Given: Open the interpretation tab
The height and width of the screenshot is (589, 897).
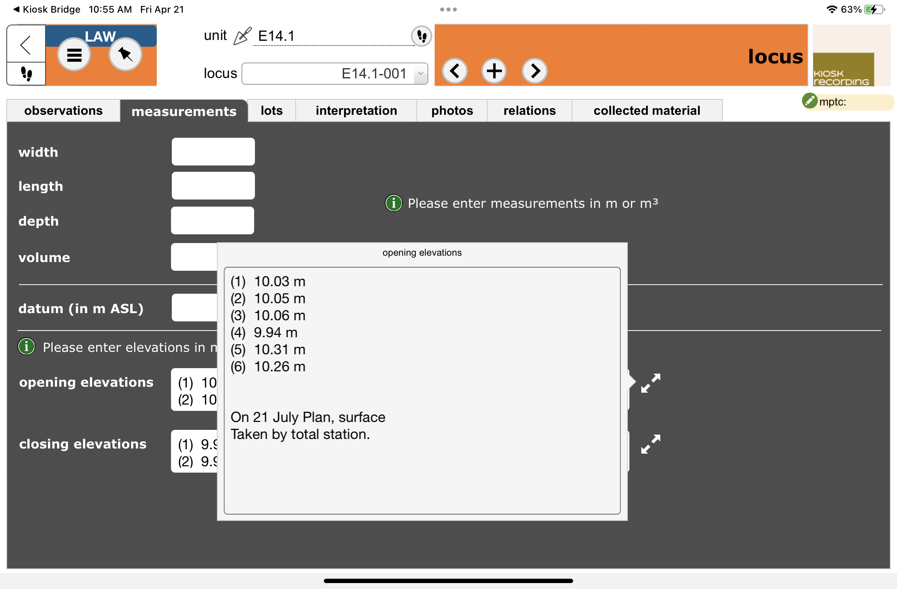Looking at the screenshot, I should 356,110.
